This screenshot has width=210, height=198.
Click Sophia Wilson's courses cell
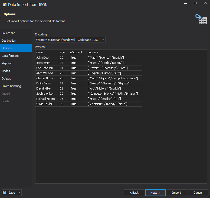(x=114, y=94)
